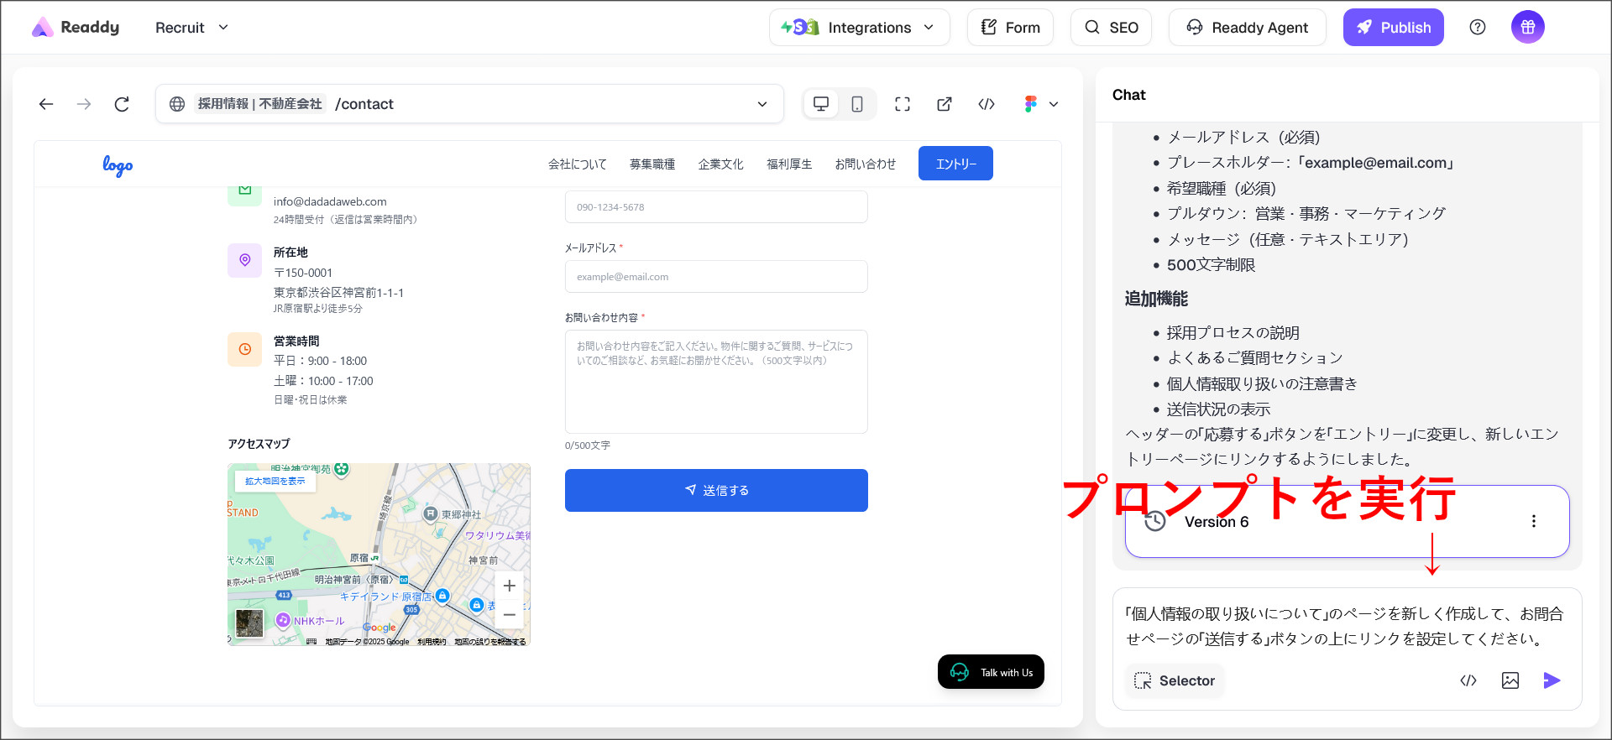1612x740 pixels.
Task: Open preview in new window
Action: coord(945,104)
